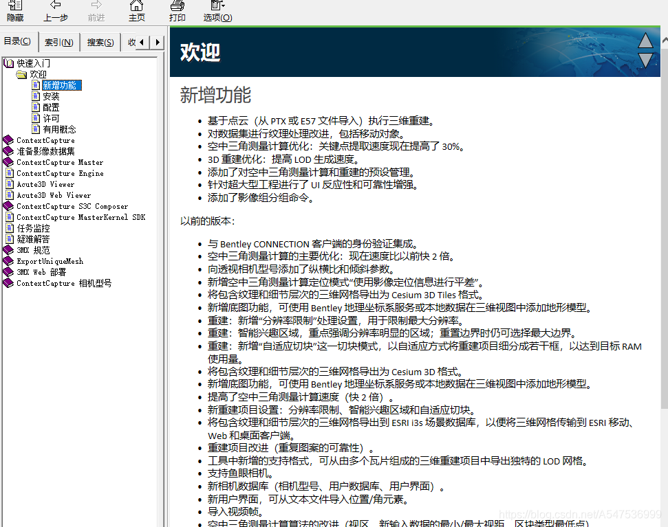Screen dimensions: 668x527
Task: Click the bullet about Cesium 3D Tiles
Action: coord(346,295)
